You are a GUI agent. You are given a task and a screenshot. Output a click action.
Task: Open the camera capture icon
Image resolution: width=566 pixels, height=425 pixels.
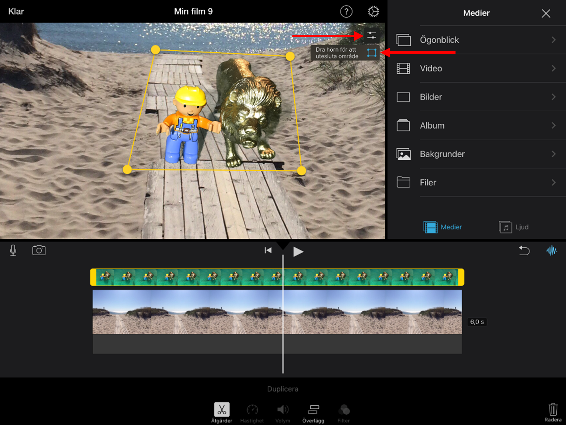(39, 250)
